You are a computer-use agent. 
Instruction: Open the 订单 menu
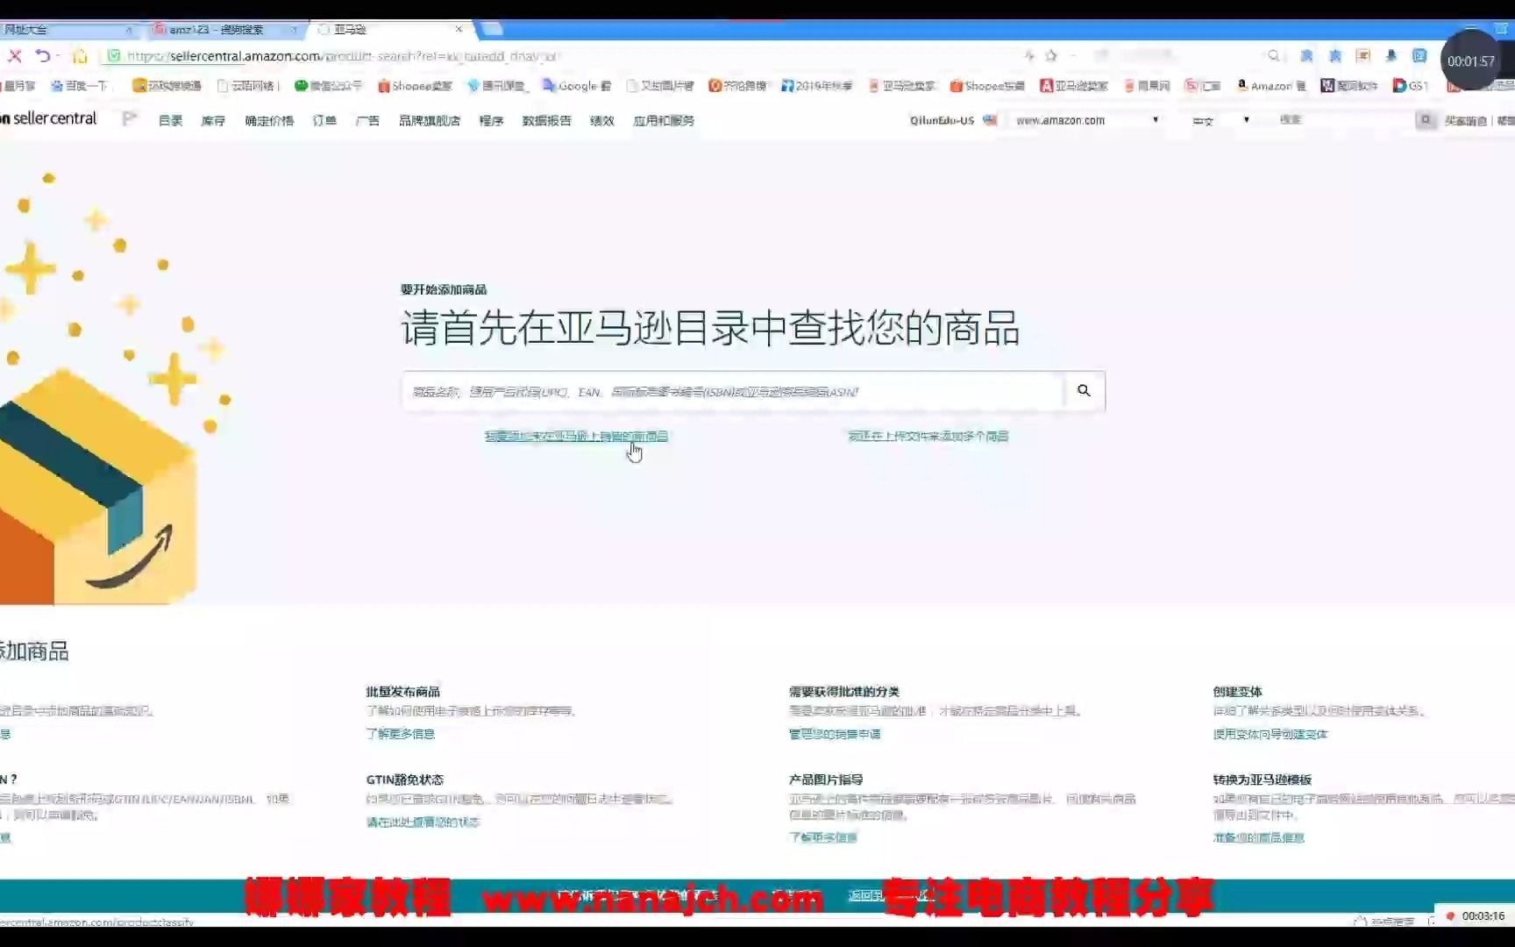pyautogui.click(x=324, y=120)
